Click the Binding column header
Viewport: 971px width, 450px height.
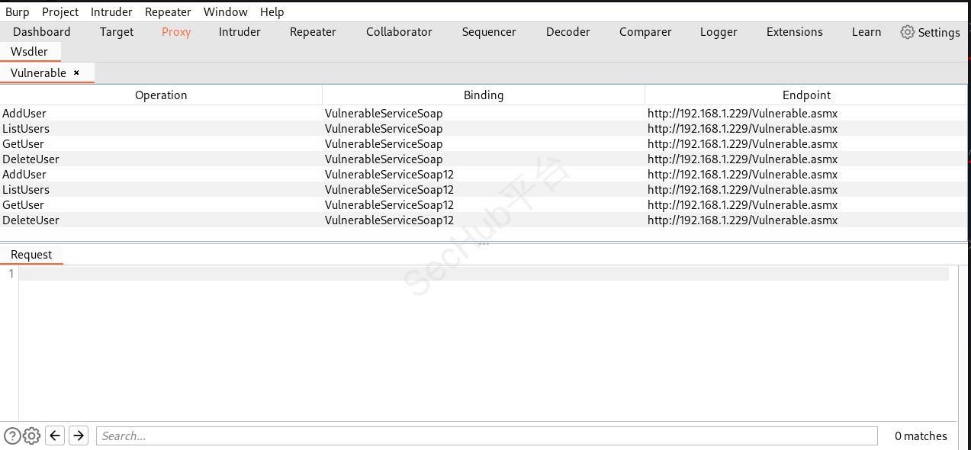coord(484,95)
